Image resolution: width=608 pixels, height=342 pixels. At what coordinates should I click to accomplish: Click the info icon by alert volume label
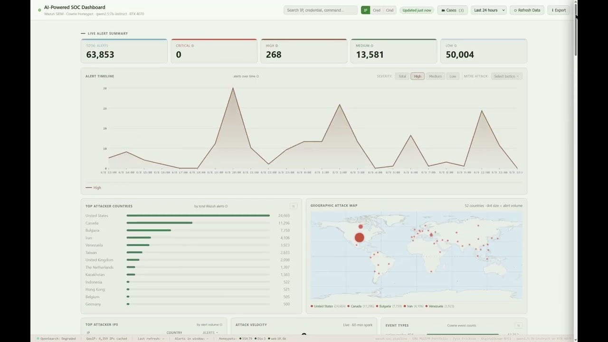221,325
